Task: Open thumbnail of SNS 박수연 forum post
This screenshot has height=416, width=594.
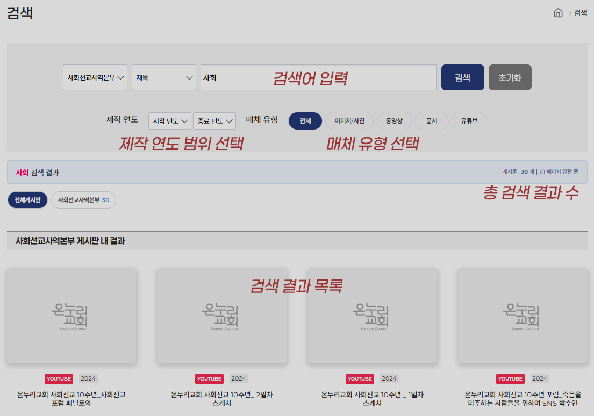Action: click(x=523, y=316)
